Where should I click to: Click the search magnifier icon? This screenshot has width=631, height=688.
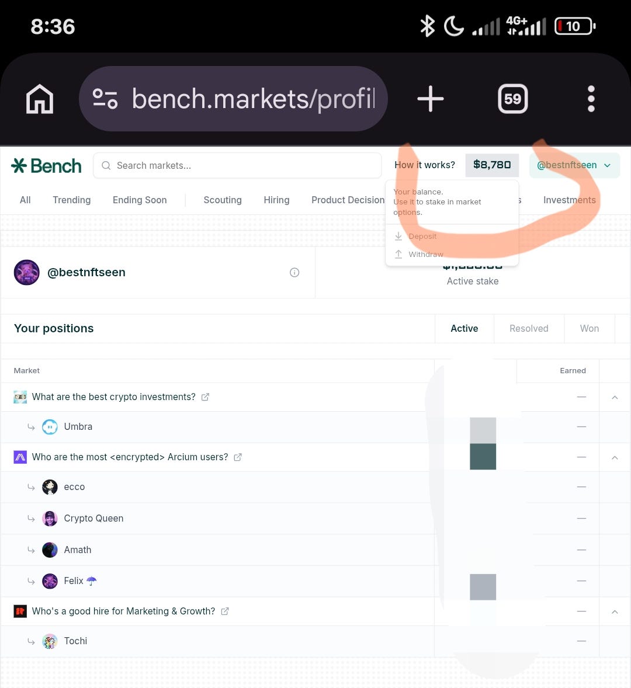click(x=106, y=165)
